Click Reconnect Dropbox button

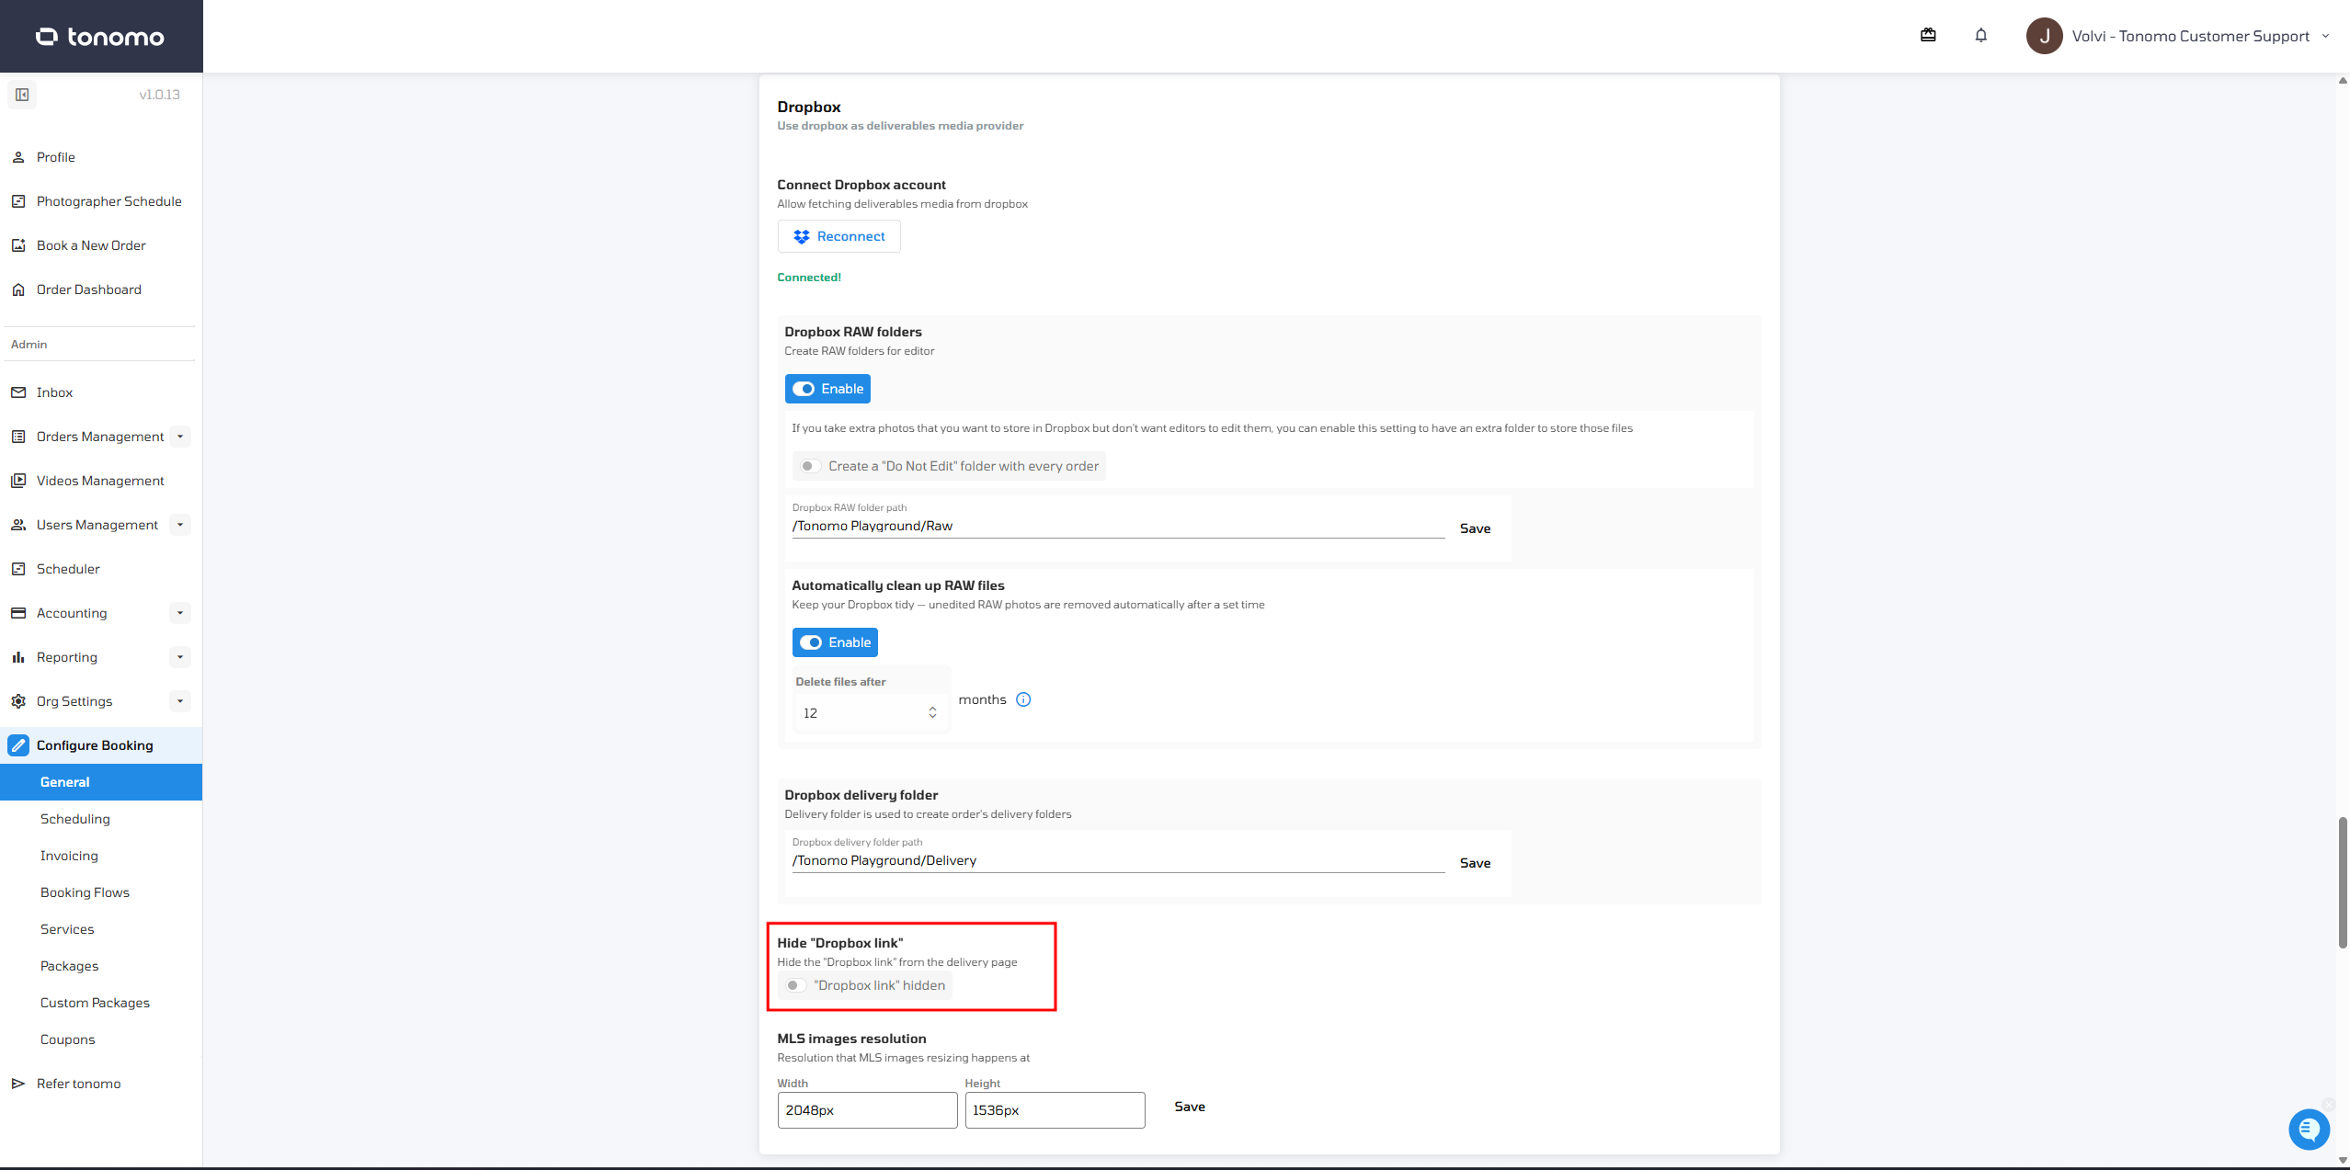[x=838, y=236]
